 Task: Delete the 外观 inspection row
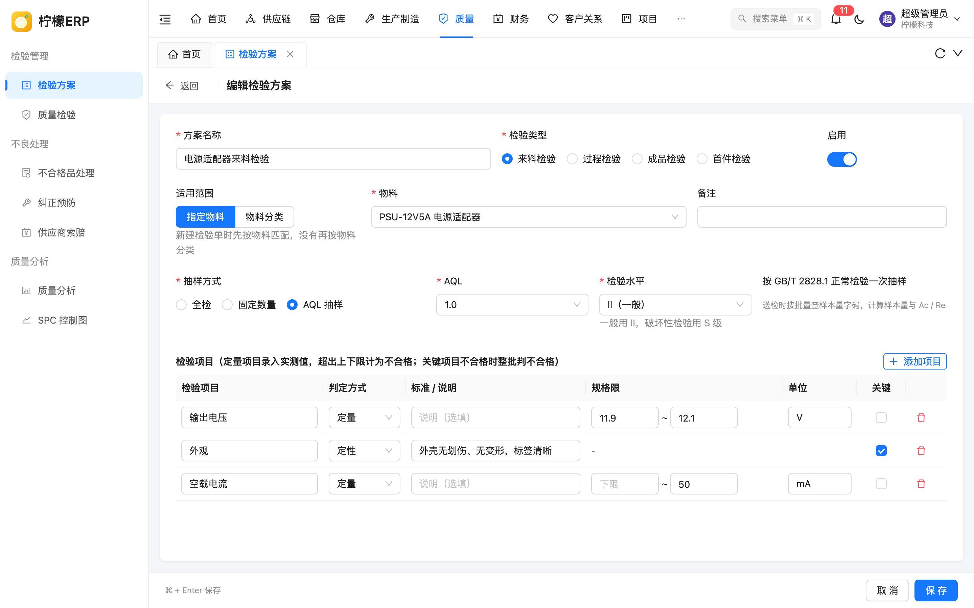(x=921, y=450)
